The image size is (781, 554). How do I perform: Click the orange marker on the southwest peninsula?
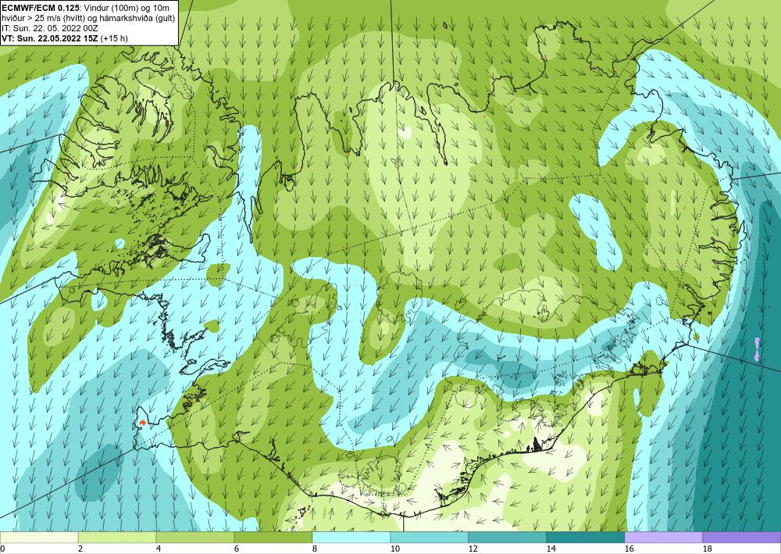[143, 423]
